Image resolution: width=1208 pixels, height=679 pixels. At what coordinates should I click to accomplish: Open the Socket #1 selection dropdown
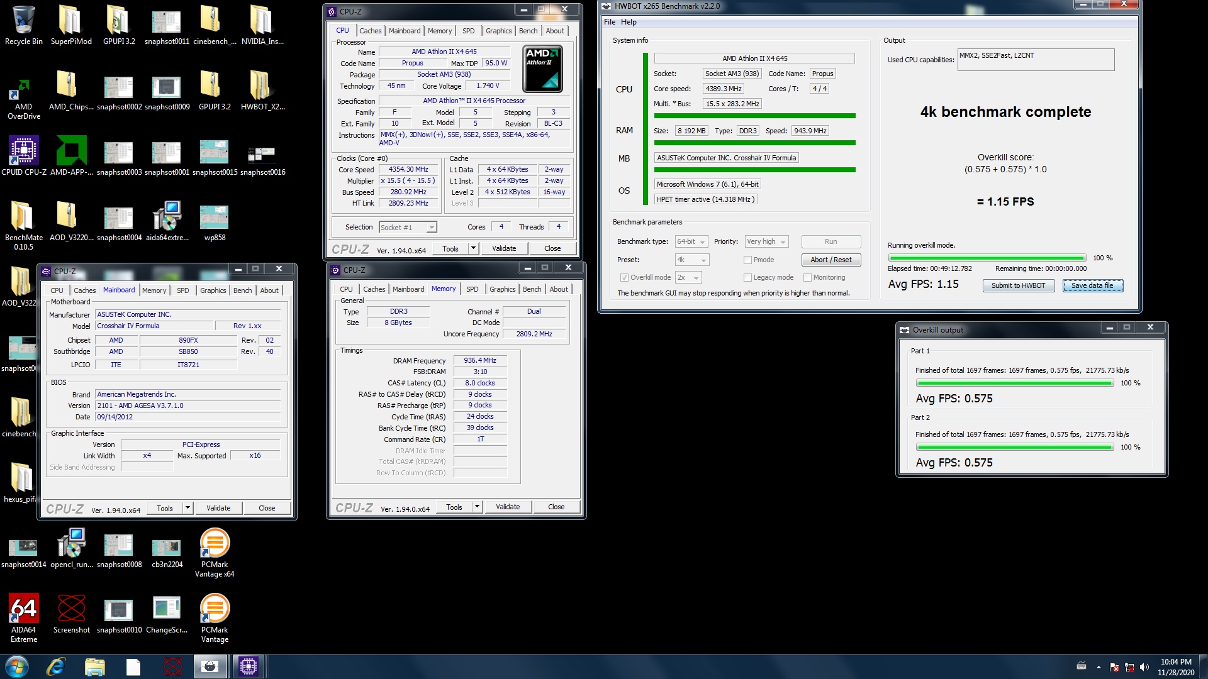[408, 227]
